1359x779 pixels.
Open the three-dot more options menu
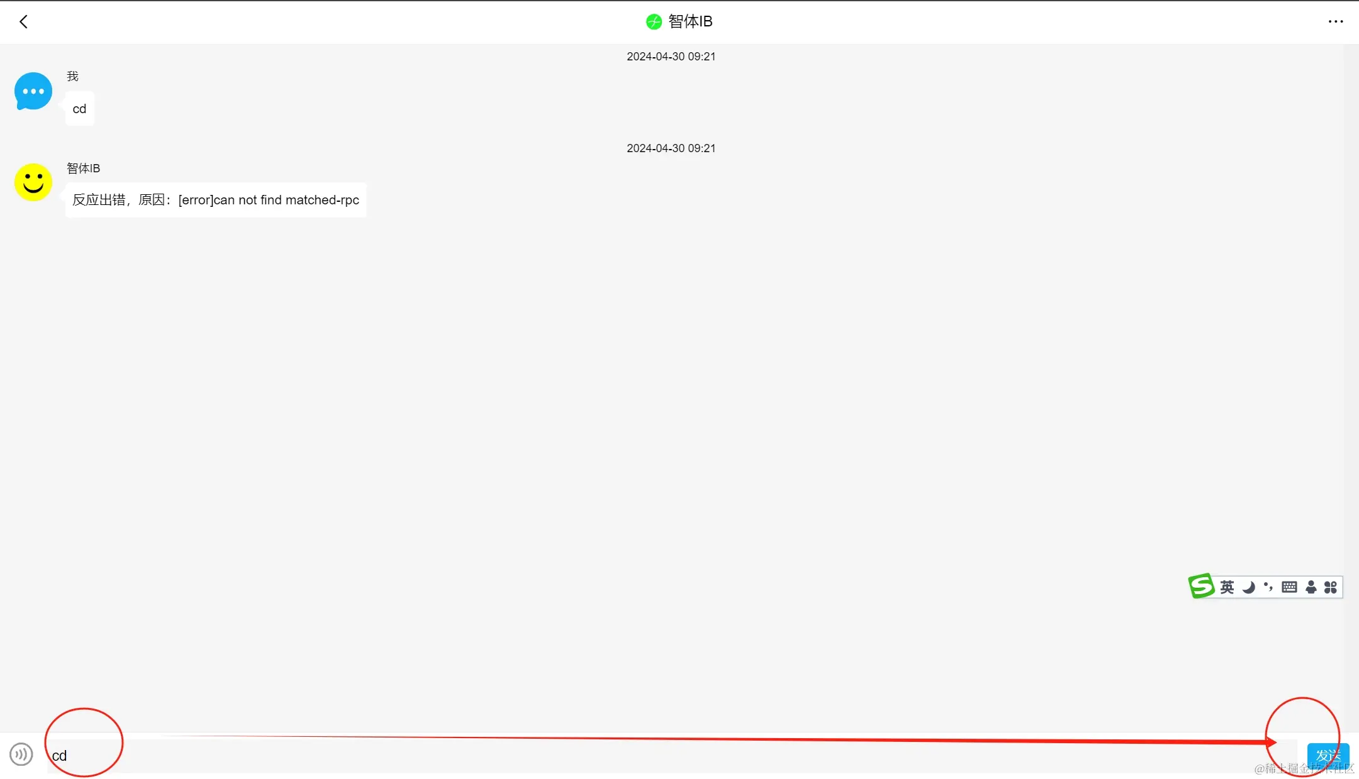[1335, 22]
